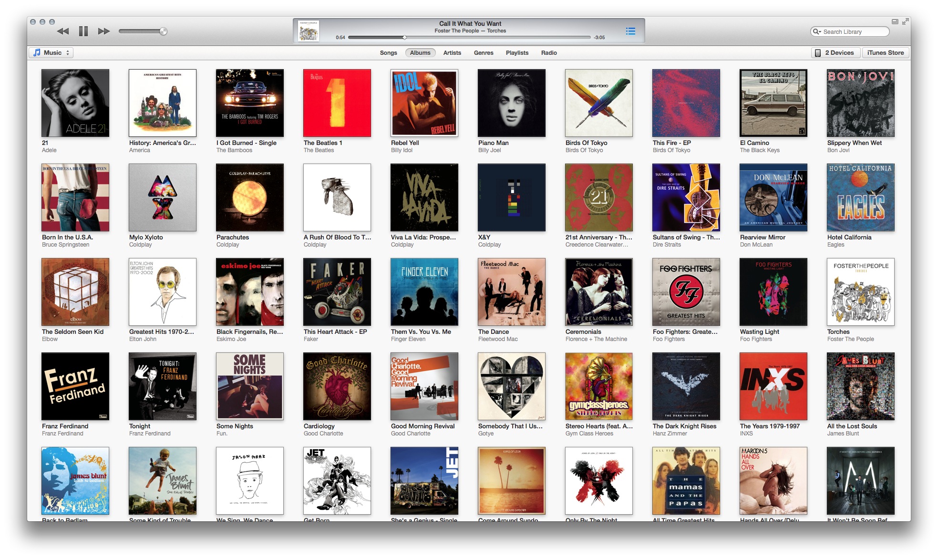Open the Playlists tab
This screenshot has width=938, height=559.
(517, 53)
